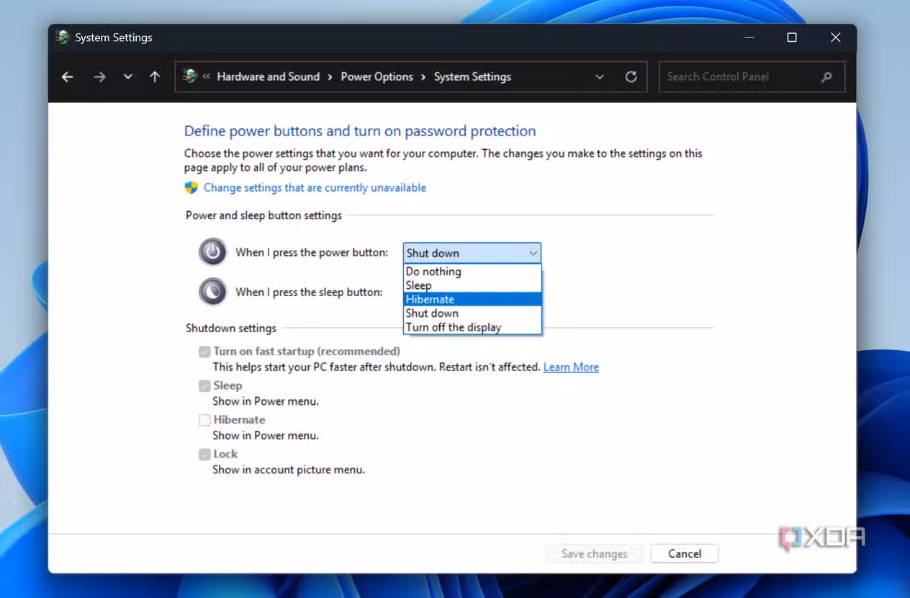Viewport: 910px width, 598px height.
Task: Click the System Settings title bar icon
Action: coord(63,37)
